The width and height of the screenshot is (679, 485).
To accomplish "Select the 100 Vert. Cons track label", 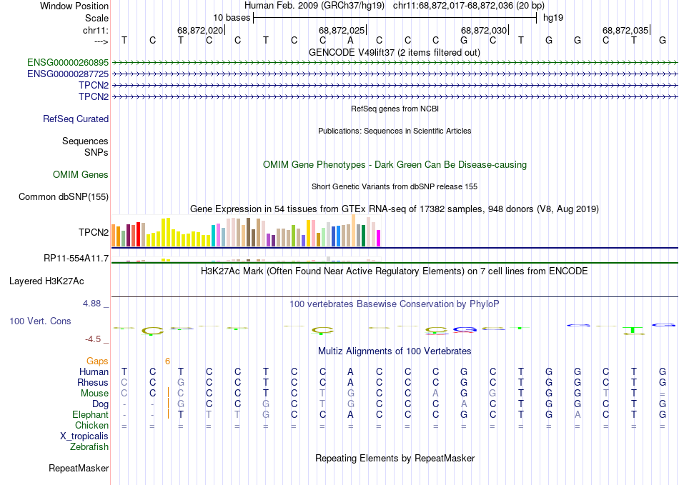I will click(x=40, y=321).
